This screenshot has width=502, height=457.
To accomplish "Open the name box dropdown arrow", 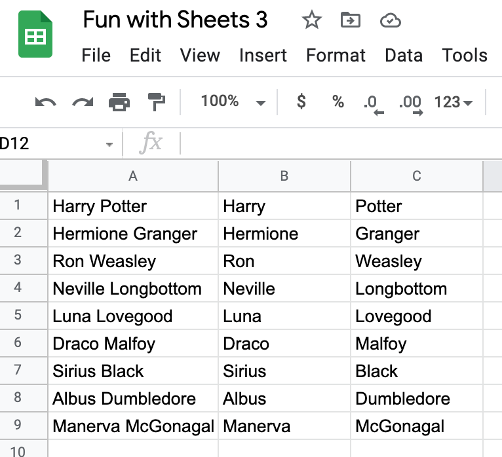I will (x=109, y=144).
